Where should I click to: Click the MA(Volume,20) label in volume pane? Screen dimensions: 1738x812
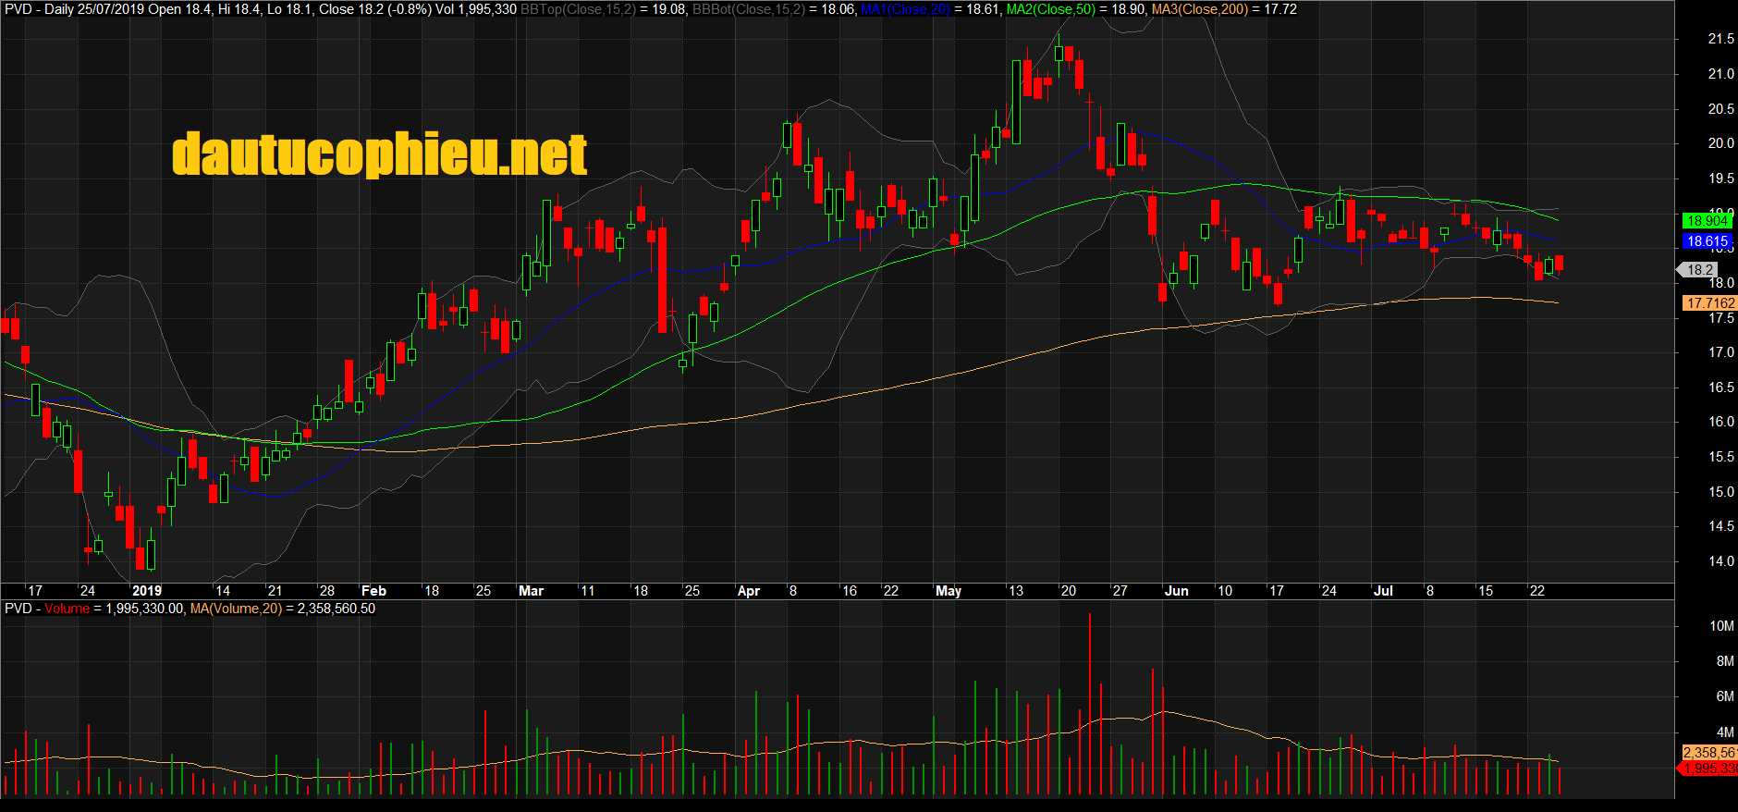click(x=236, y=609)
